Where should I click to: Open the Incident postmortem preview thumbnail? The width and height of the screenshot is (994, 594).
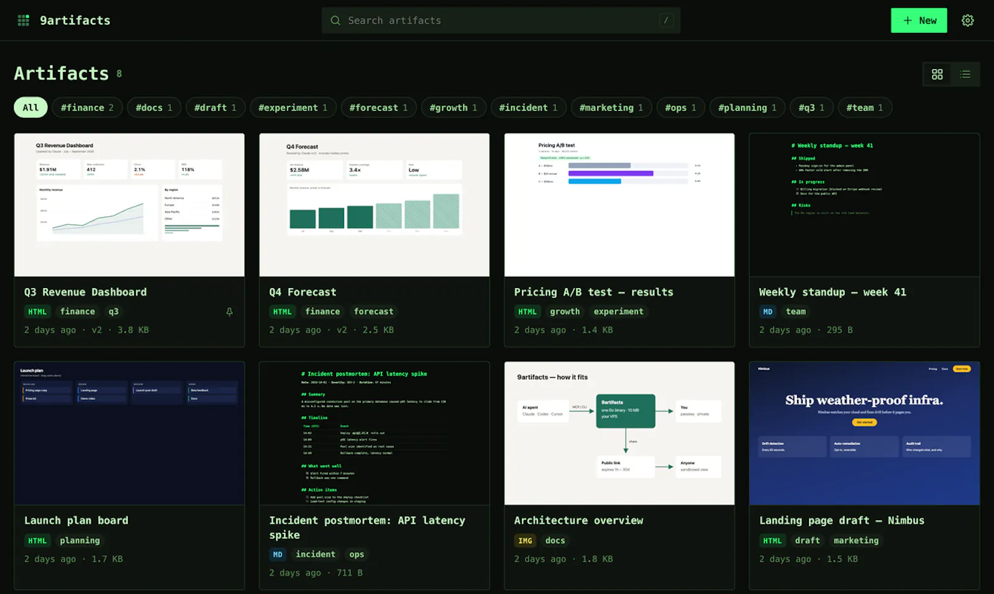click(374, 433)
